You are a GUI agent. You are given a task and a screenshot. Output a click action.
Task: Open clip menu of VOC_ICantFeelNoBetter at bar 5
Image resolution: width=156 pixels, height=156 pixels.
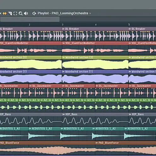[x=130, y=43]
